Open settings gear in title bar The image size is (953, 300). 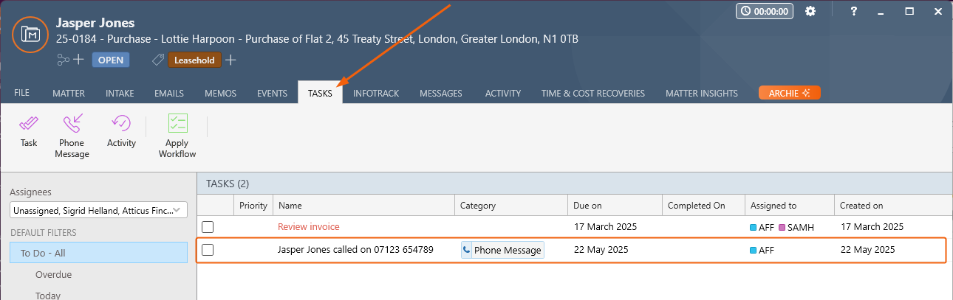pos(810,11)
